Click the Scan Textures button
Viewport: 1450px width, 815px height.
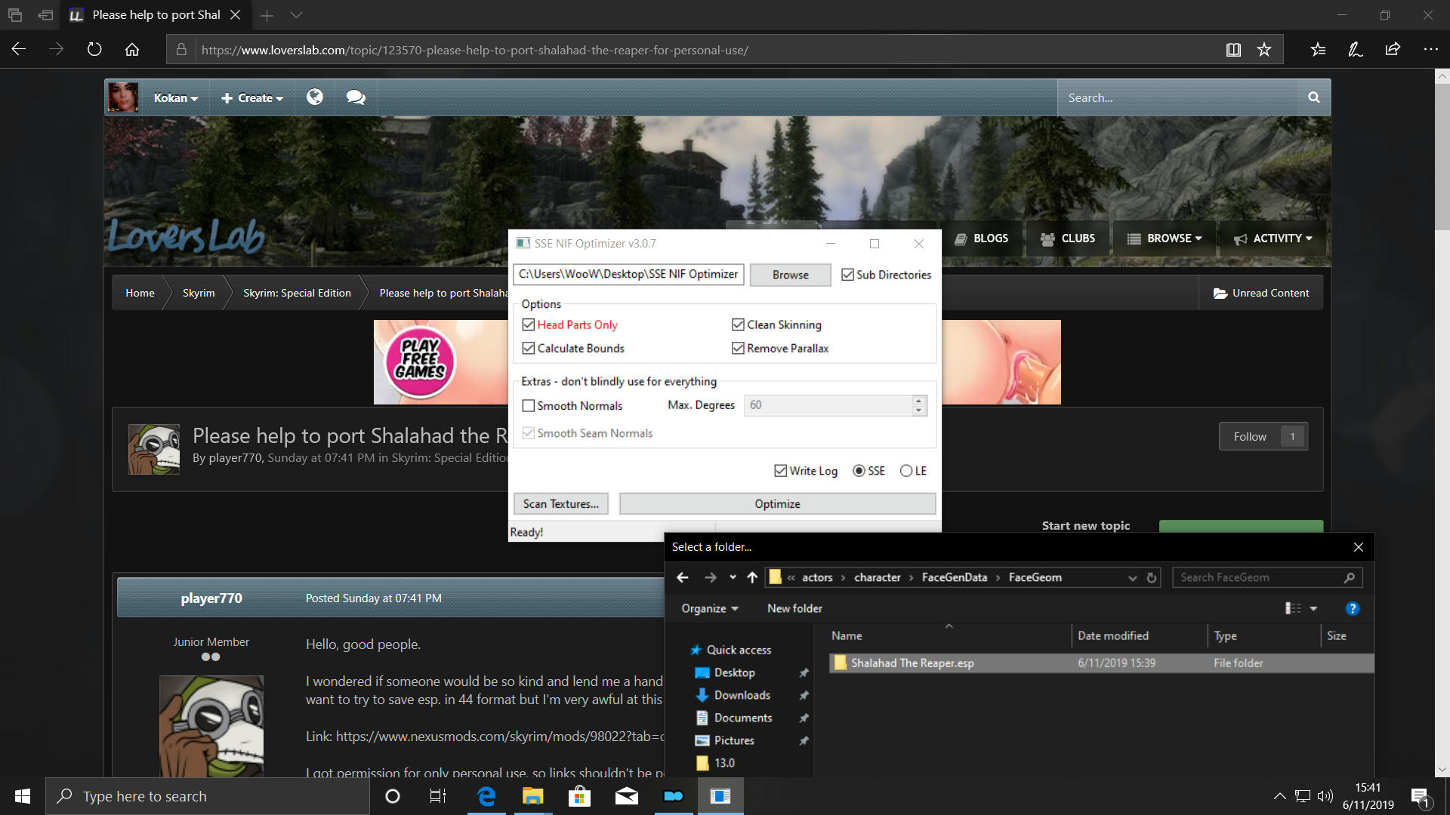click(560, 504)
